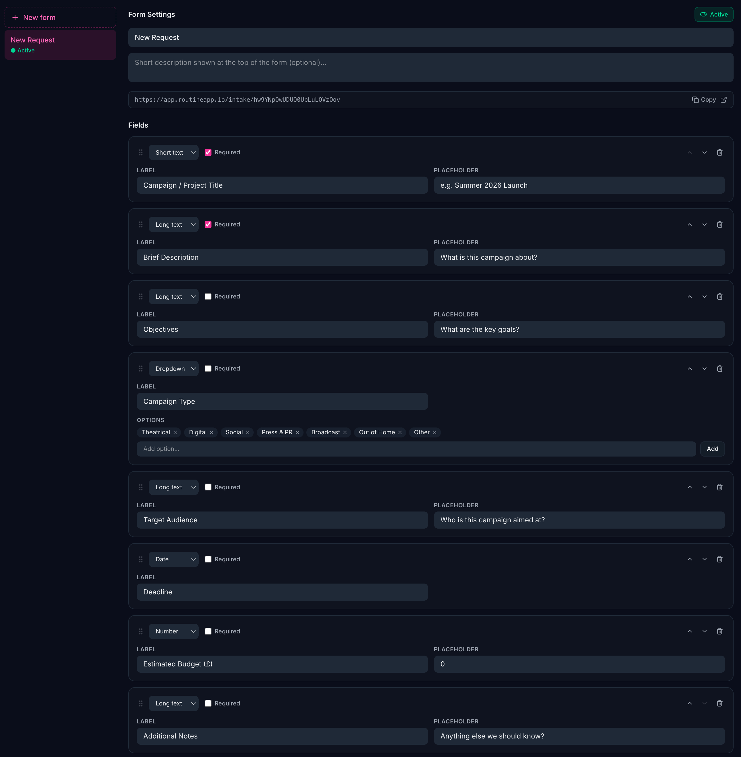Open type dropdown for Additional Notes field
The width and height of the screenshot is (741, 757).
pyautogui.click(x=174, y=703)
